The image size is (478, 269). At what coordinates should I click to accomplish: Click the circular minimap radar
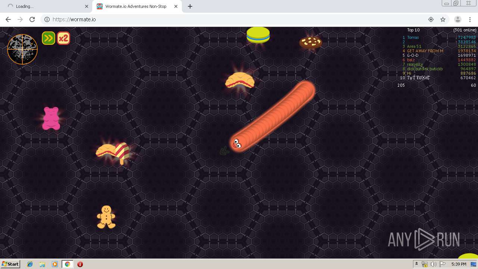tap(22, 49)
